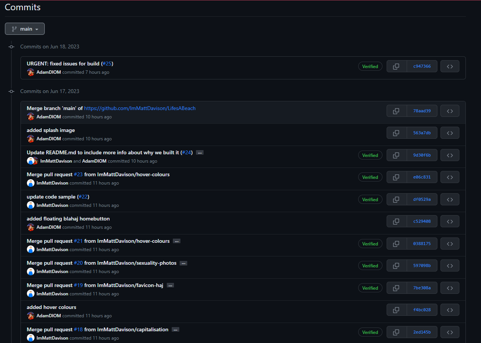Open AdamDIOM avatar on URGENT commit
The width and height of the screenshot is (481, 343).
[31, 72]
